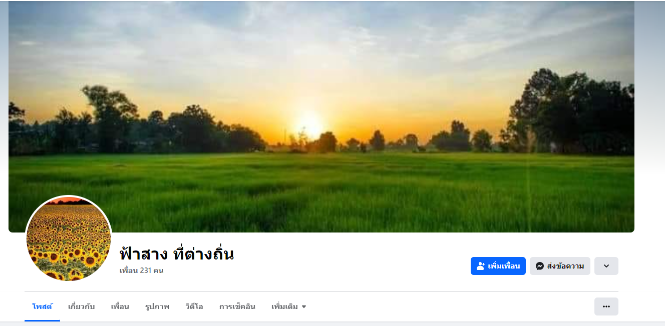This screenshot has height=326, width=665.
Task: Click the green rice field of the cover photo
Action: (x=321, y=192)
